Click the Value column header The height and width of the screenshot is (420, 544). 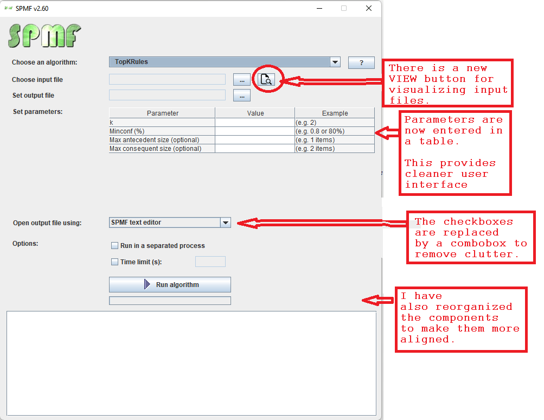255,113
